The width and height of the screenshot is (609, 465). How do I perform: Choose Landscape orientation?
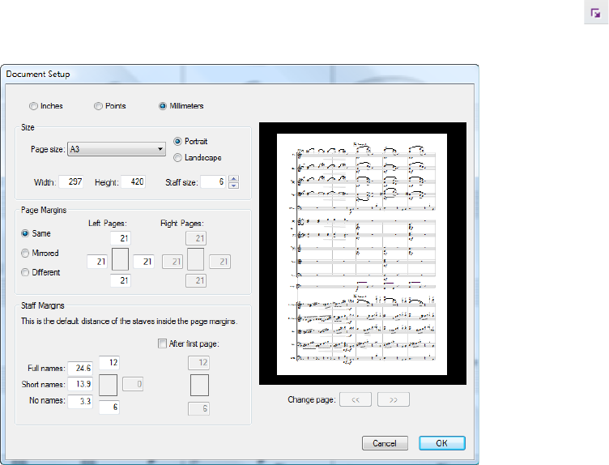click(x=177, y=158)
